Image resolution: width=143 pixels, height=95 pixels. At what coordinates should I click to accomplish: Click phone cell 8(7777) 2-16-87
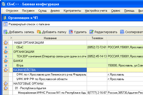(x=97, y=93)
